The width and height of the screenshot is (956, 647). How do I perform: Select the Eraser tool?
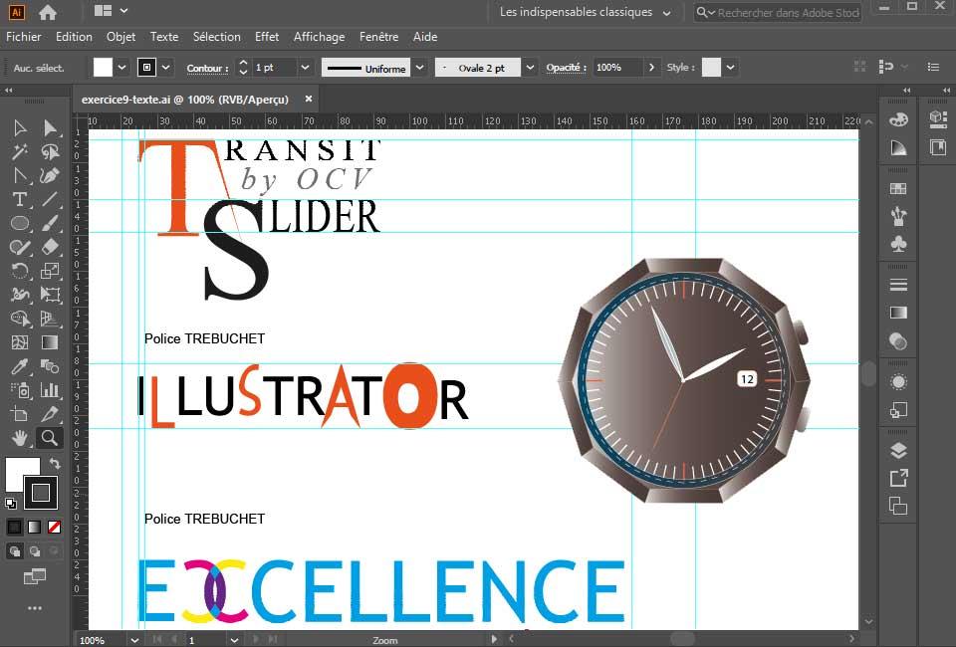(50, 247)
